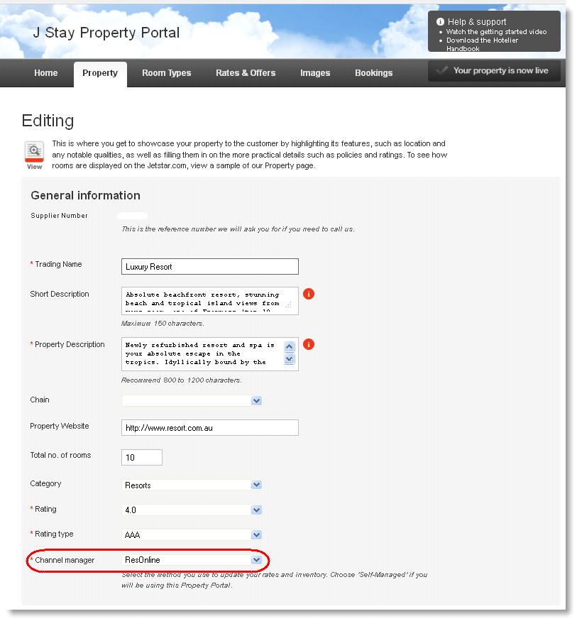577x621 pixels.
Task: Click the checkmark icon beside property live status
Action: pyautogui.click(x=442, y=70)
